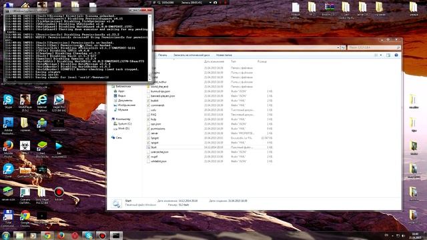Open Windows Explorer from the taskbar
This screenshot has width=427, height=240.
(19, 235)
